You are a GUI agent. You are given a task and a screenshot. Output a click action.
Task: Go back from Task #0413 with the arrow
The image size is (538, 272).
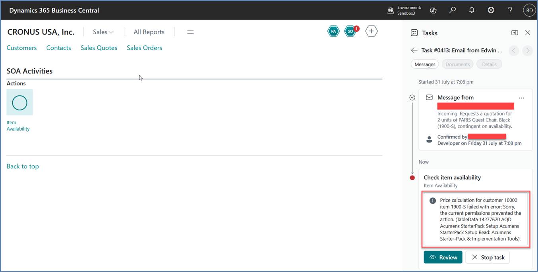414,50
